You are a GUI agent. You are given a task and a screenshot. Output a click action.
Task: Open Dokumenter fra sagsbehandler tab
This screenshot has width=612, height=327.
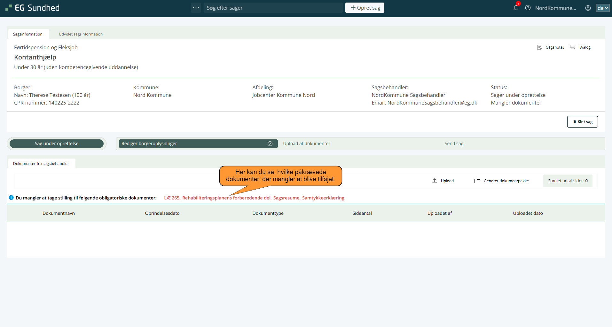(41, 164)
